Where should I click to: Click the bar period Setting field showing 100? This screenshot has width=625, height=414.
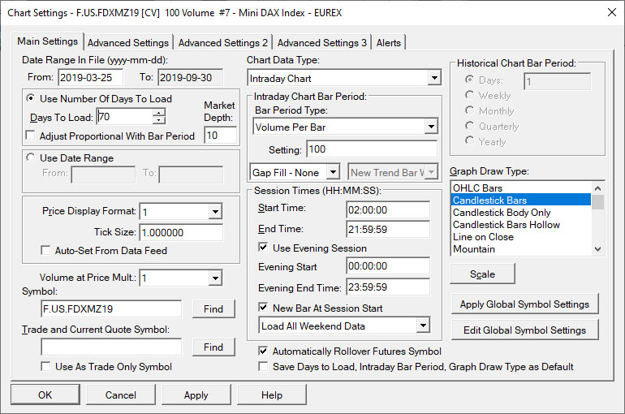point(372,149)
